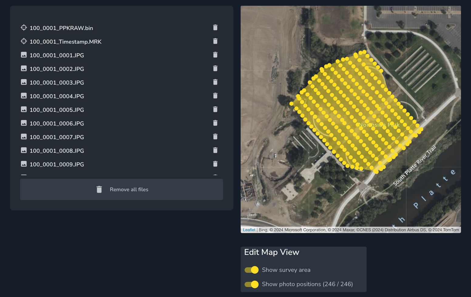Screen dimensions: 471x297
Task: Disable the Show survey area toggle
Action: 251,270
